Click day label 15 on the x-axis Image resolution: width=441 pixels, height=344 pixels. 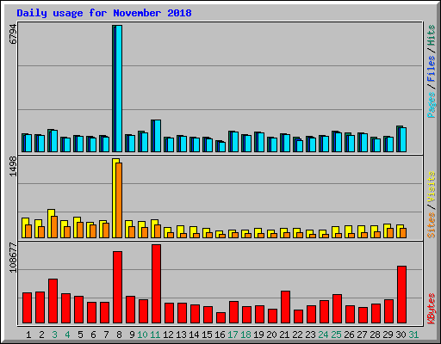207,335
